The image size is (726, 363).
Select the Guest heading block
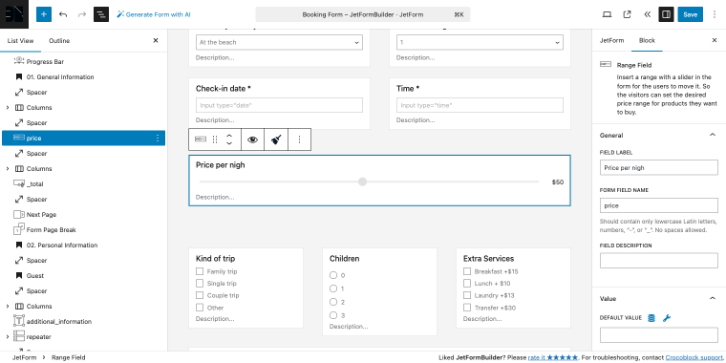[83, 275]
